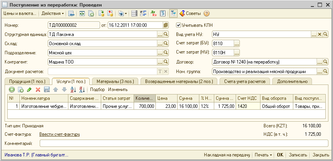Click the green add row icon
This screenshot has height=161, width=333.
(x=12, y=89)
